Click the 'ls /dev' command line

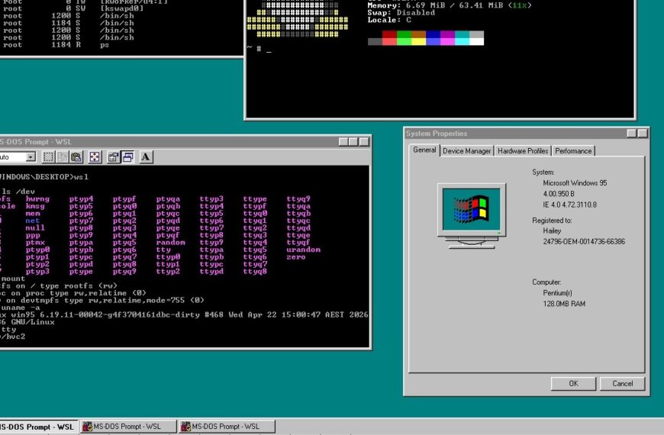tap(18, 192)
